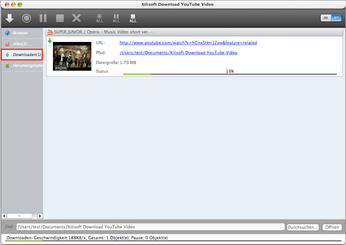Click the icon beside Heruntergeladen
The width and height of the screenshot is (346, 245).
point(8,66)
